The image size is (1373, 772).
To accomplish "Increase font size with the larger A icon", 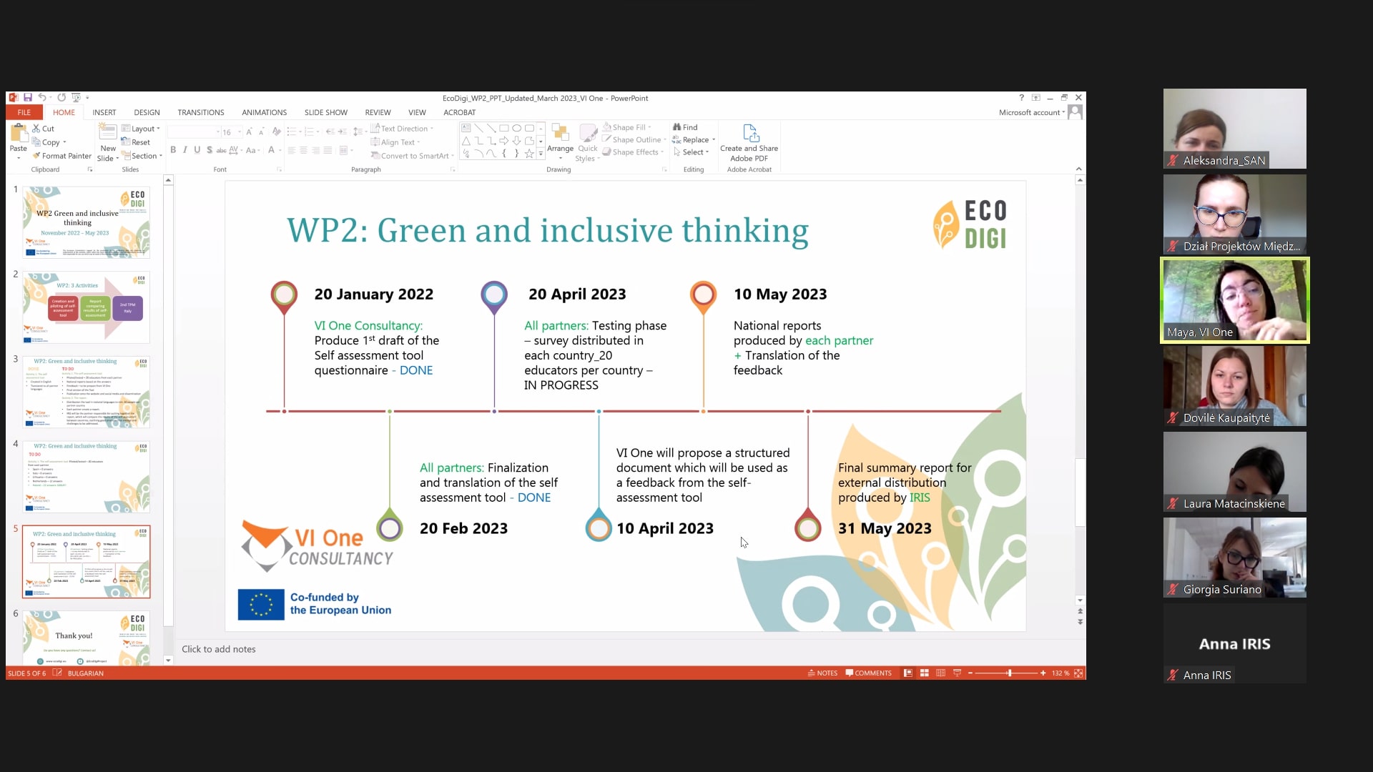I will click(x=249, y=132).
